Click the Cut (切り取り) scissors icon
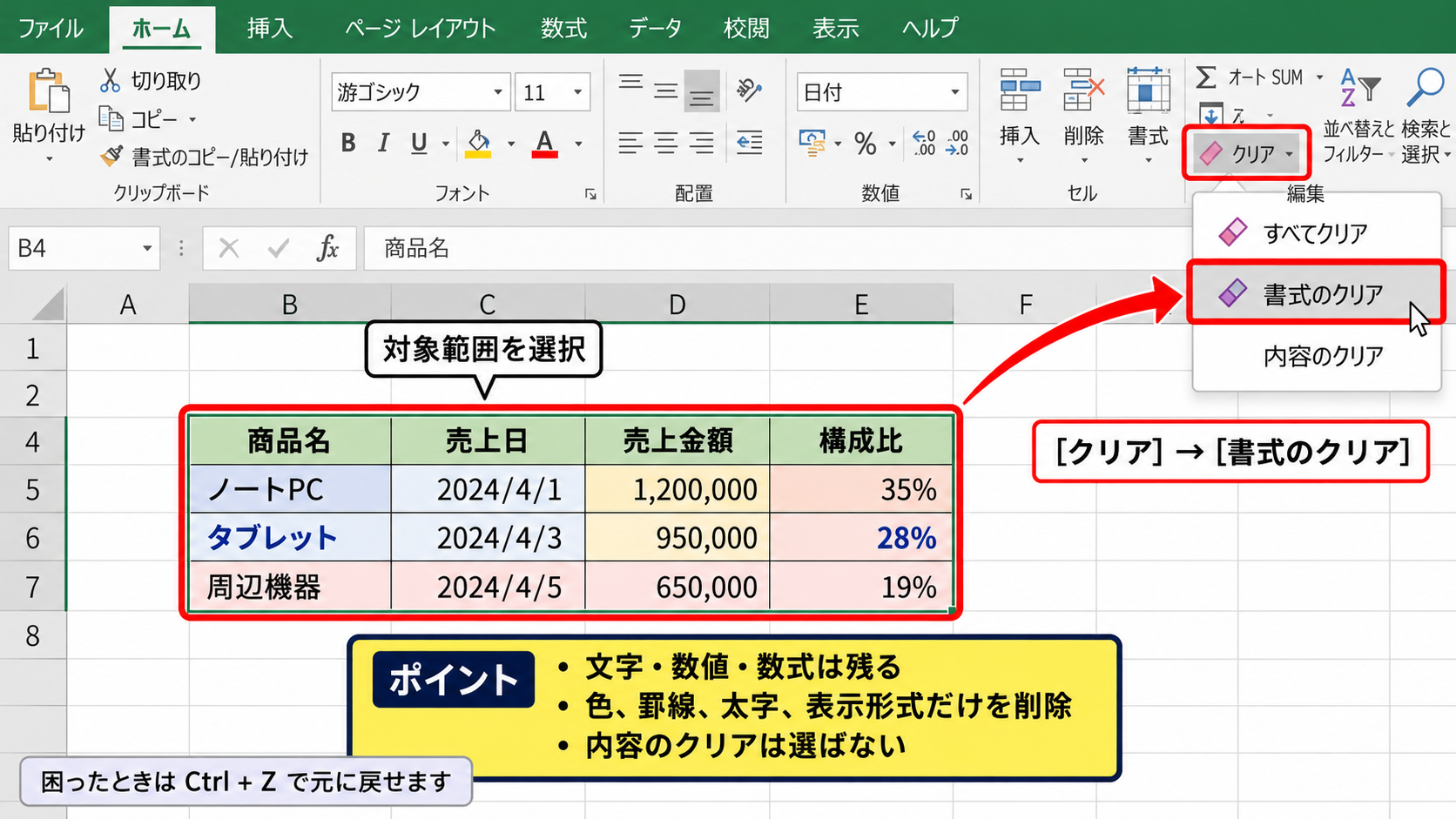The image size is (1456, 819). (x=110, y=81)
